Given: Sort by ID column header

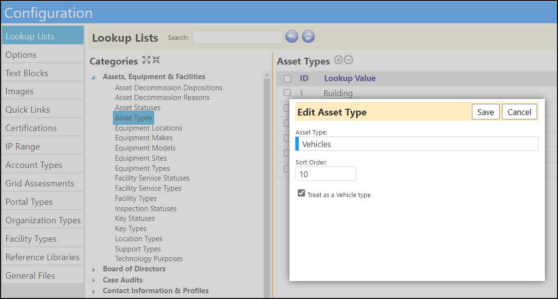Looking at the screenshot, I should tap(304, 78).
